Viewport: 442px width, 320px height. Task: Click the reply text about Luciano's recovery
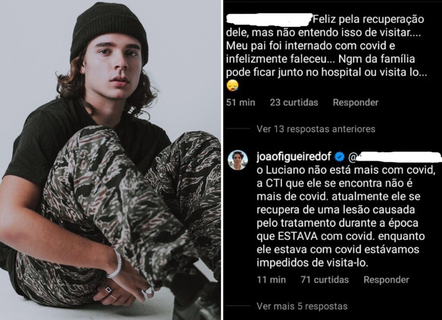pyautogui.click(x=344, y=216)
